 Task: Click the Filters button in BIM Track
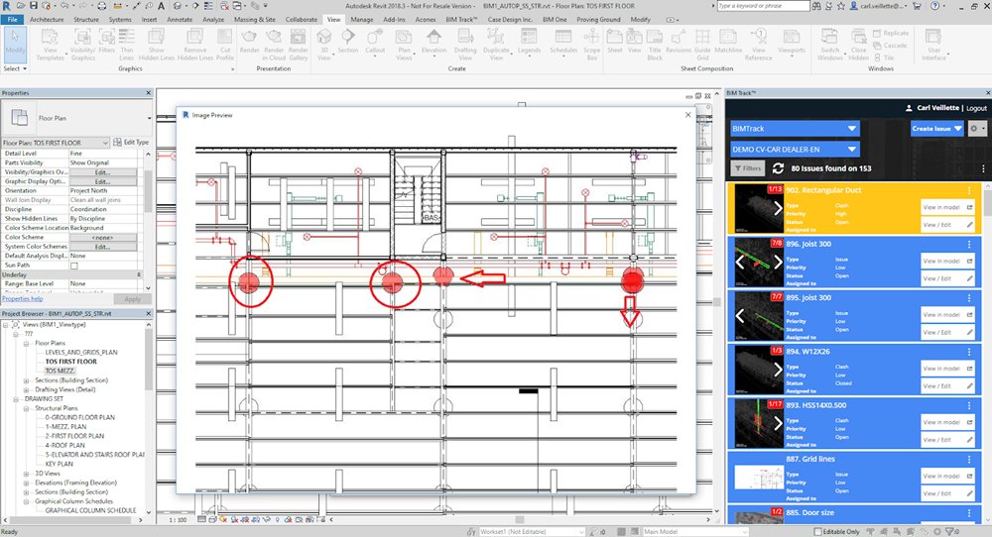coord(748,168)
